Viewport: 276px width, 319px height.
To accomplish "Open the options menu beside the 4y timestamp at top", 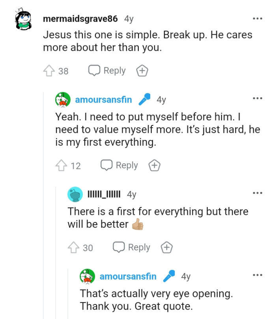I will pyautogui.click(x=257, y=18).
